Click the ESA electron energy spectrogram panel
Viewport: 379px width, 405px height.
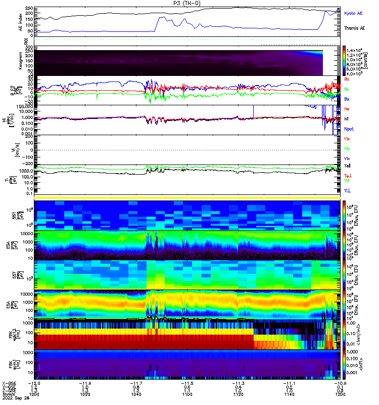tap(187, 305)
